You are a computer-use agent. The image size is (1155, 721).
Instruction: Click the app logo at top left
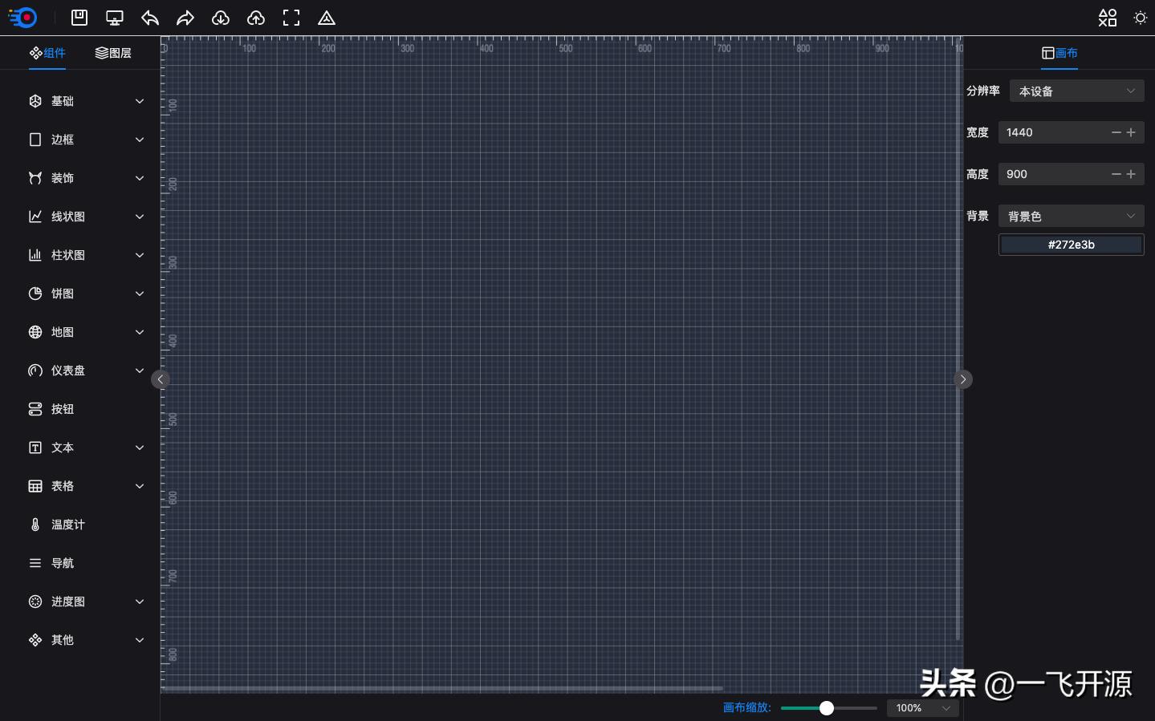[x=22, y=17]
